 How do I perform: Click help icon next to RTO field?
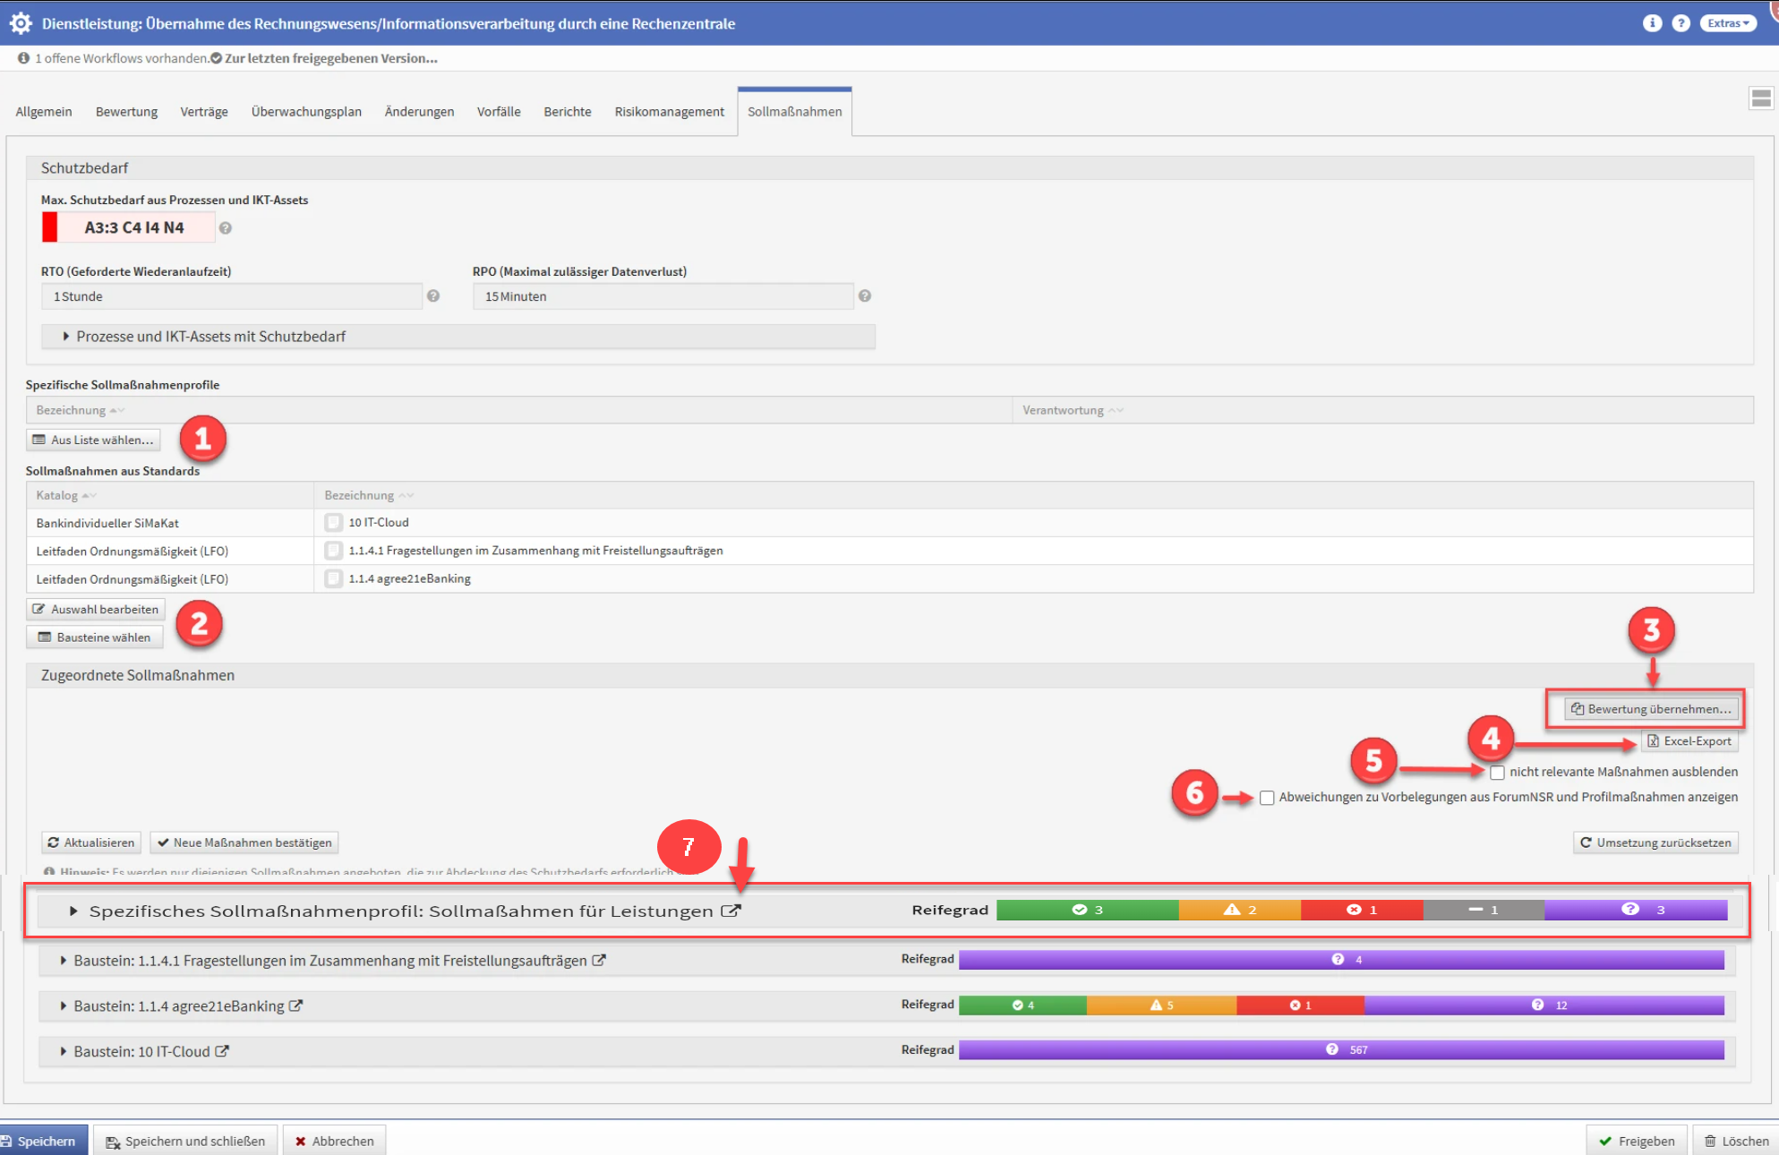pyautogui.click(x=433, y=296)
